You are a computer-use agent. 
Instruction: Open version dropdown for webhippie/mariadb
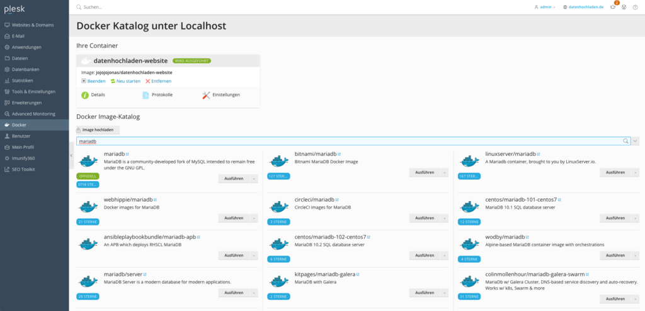(x=254, y=218)
